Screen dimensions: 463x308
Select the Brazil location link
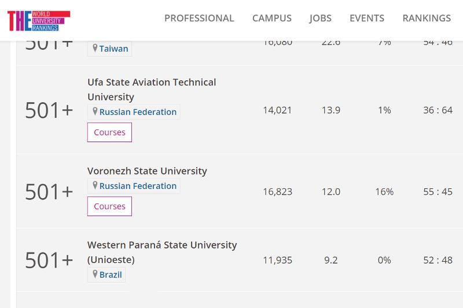click(111, 274)
